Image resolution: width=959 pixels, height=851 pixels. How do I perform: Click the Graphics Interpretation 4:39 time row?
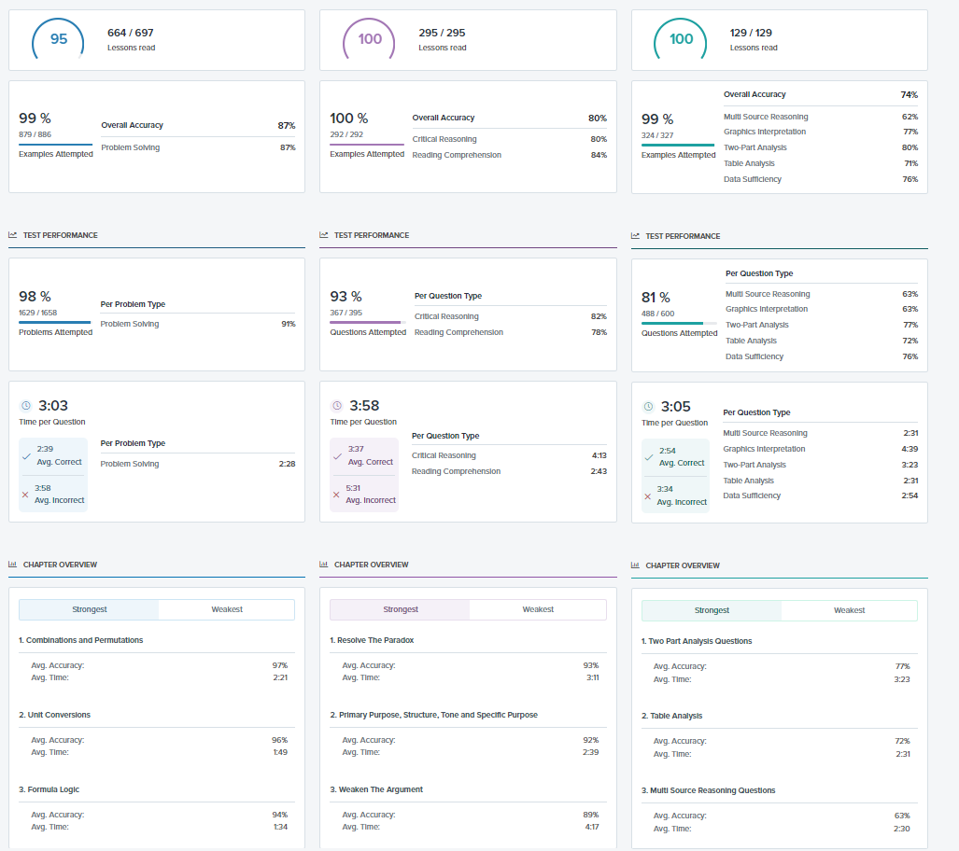pos(820,449)
